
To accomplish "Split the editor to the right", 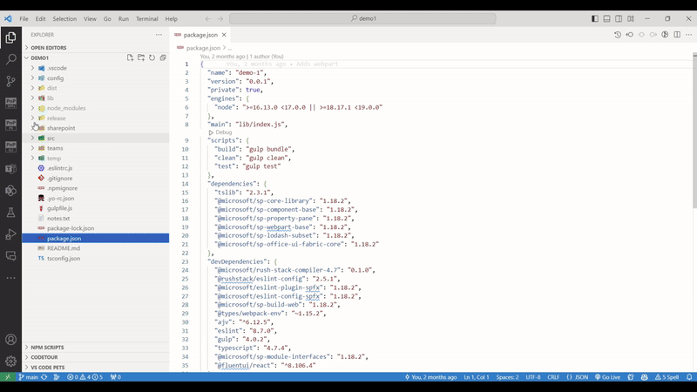I will (x=677, y=35).
